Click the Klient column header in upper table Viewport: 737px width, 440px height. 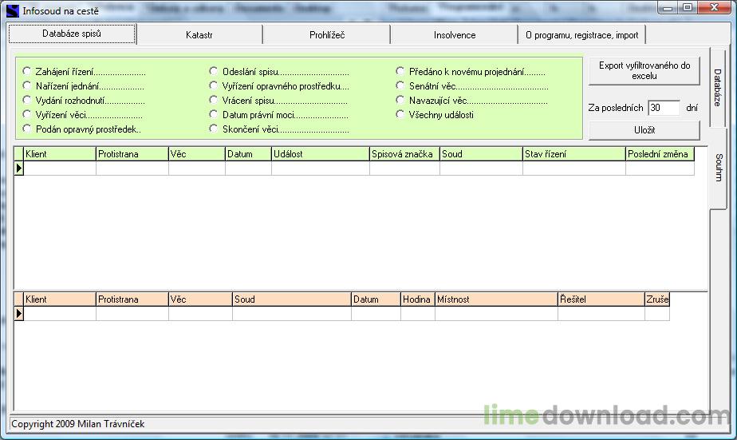[59, 154]
